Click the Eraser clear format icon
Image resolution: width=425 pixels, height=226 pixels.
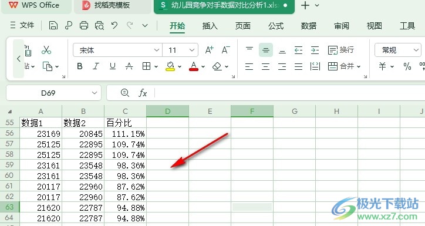(217, 66)
